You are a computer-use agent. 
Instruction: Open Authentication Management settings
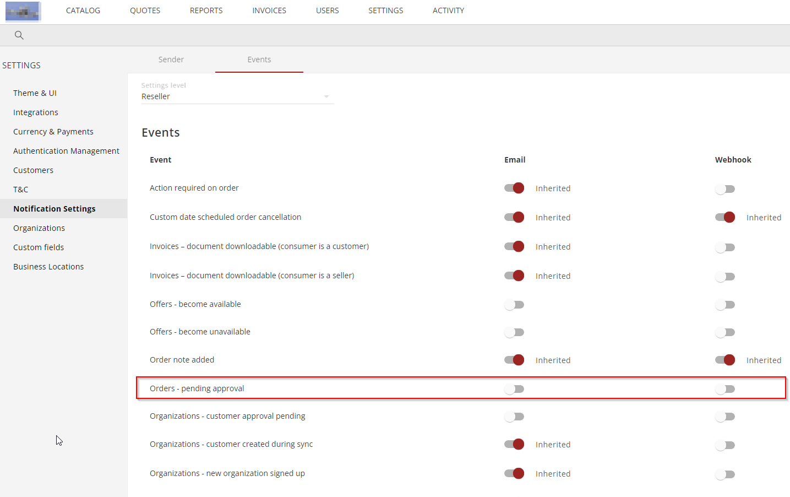66,150
